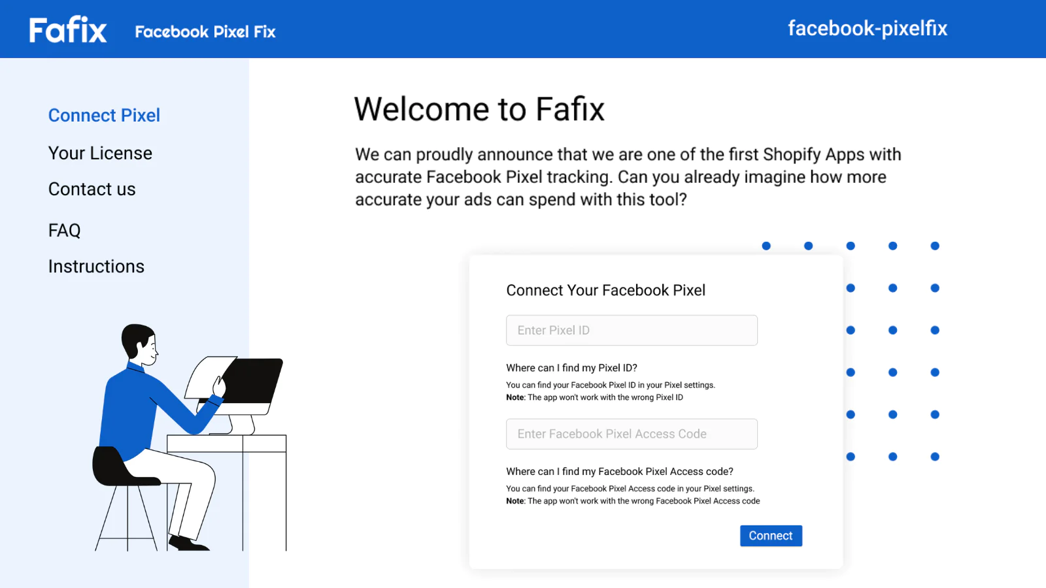This screenshot has height=588, width=1046.
Task: Click the facebook-pixelfix store name
Action: (868, 28)
